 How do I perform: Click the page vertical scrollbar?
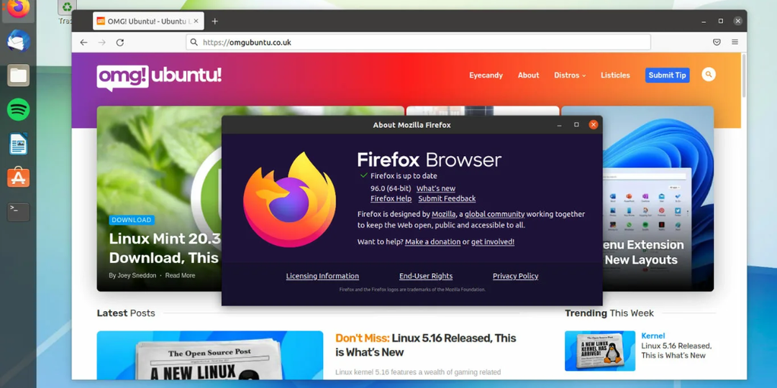point(743,75)
